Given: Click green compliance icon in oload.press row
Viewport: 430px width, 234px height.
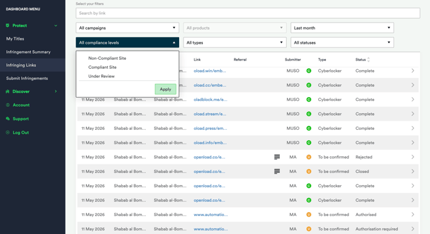Looking at the screenshot, I should [309, 129].
